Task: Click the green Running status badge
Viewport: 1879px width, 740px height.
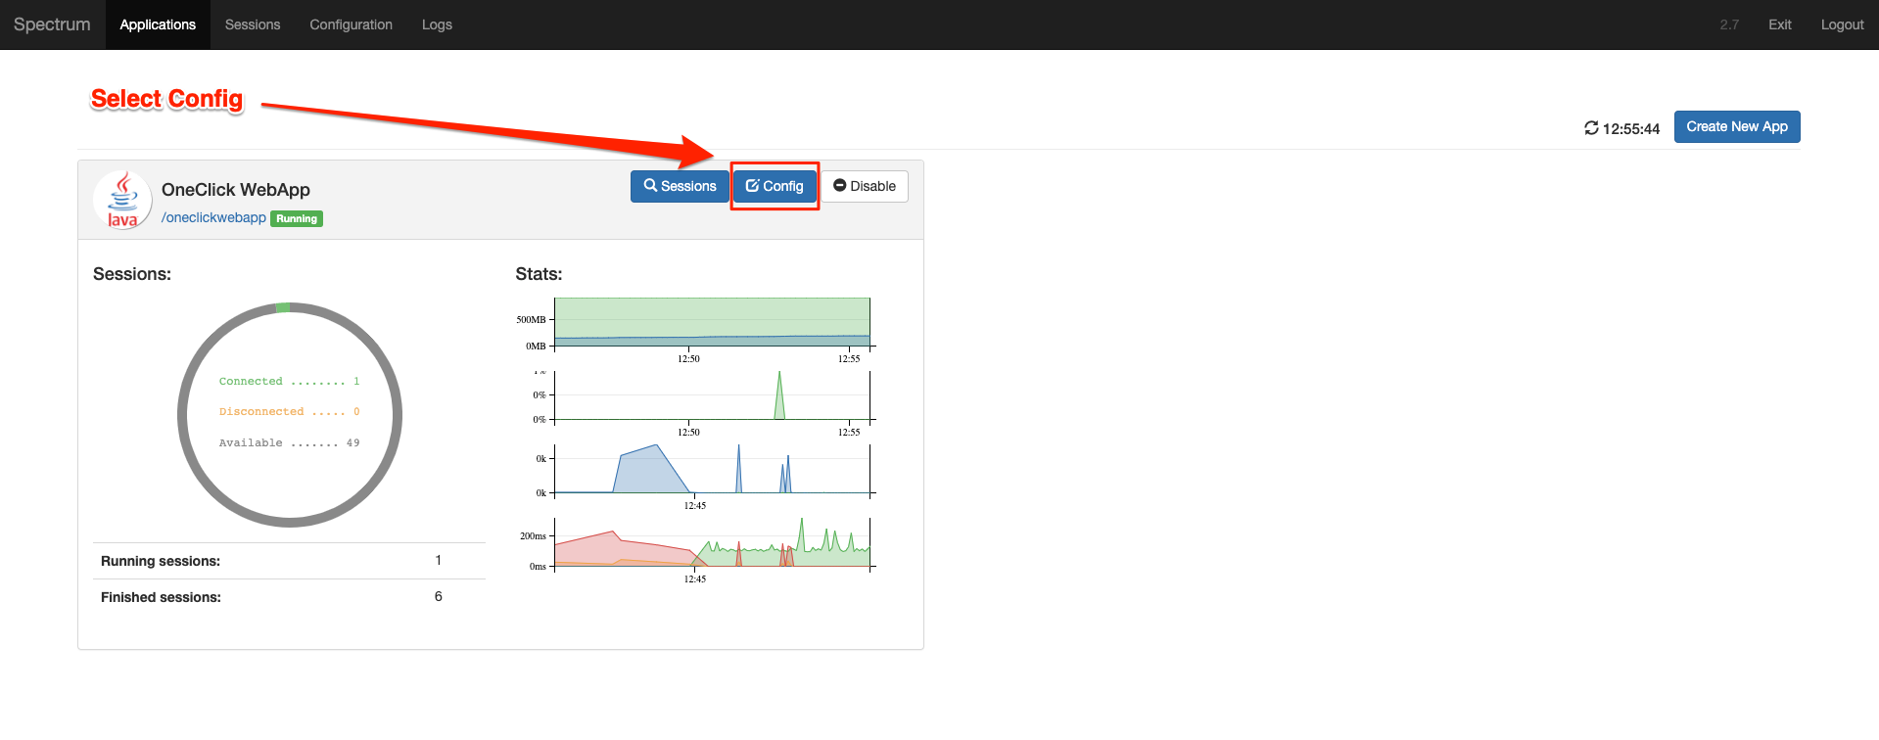Action: [x=297, y=218]
